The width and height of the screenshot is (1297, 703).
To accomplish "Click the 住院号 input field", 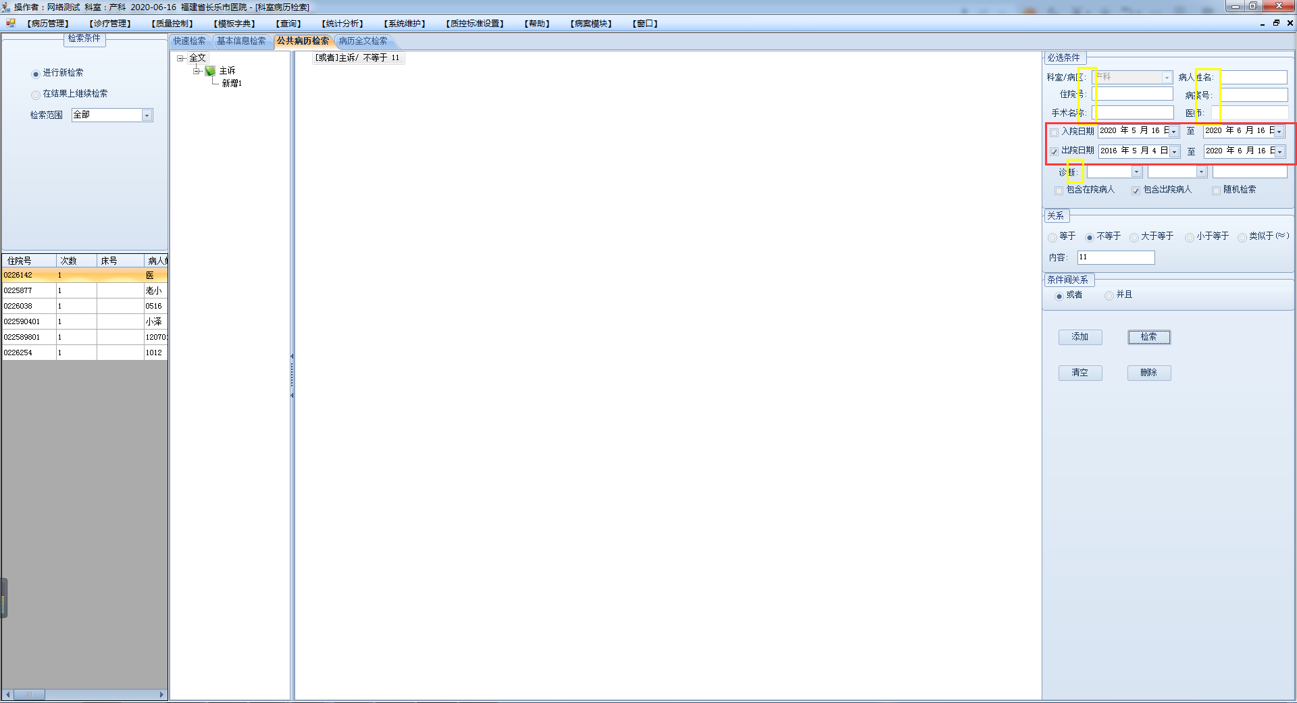I will click(x=1133, y=94).
